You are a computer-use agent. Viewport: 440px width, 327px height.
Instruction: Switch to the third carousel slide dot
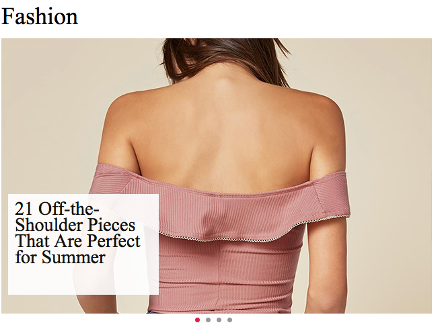219,320
